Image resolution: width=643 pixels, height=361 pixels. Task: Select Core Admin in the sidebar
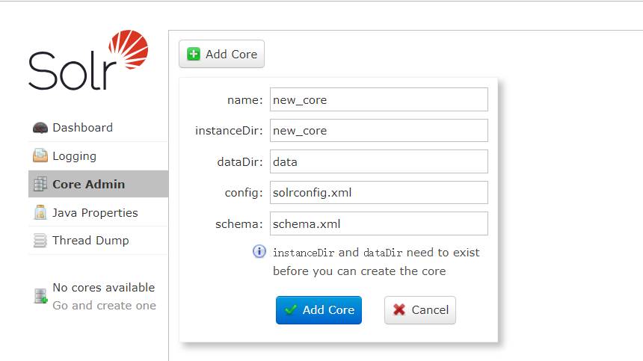coord(88,185)
